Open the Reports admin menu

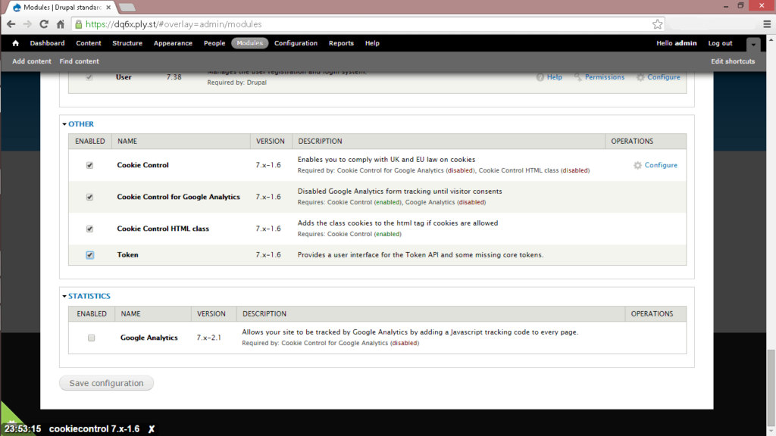coord(341,43)
